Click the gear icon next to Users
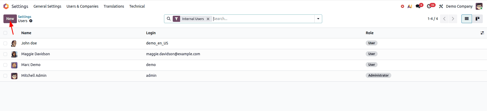 (31, 21)
